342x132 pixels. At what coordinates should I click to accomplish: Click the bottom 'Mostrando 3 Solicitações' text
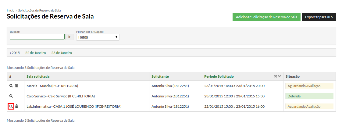click(41, 120)
